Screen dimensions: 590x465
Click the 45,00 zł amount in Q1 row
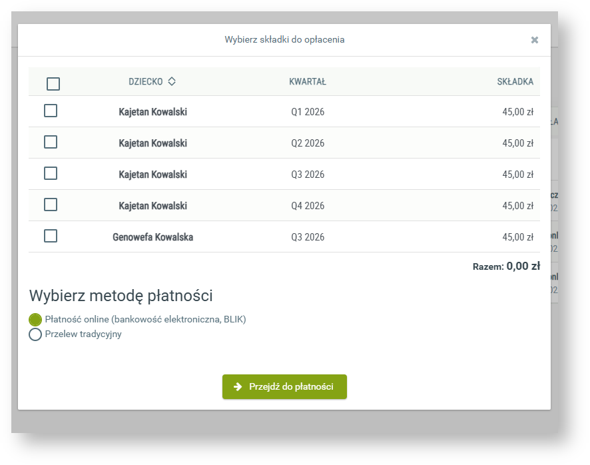[x=517, y=112]
